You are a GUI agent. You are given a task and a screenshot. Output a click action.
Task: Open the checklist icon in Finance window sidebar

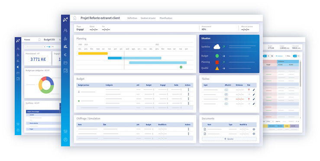tap(18, 79)
